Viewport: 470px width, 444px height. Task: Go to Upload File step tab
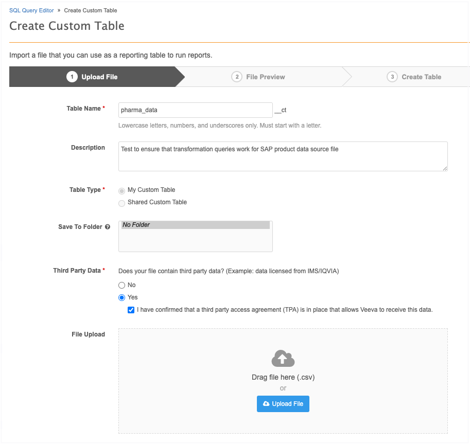coord(99,77)
